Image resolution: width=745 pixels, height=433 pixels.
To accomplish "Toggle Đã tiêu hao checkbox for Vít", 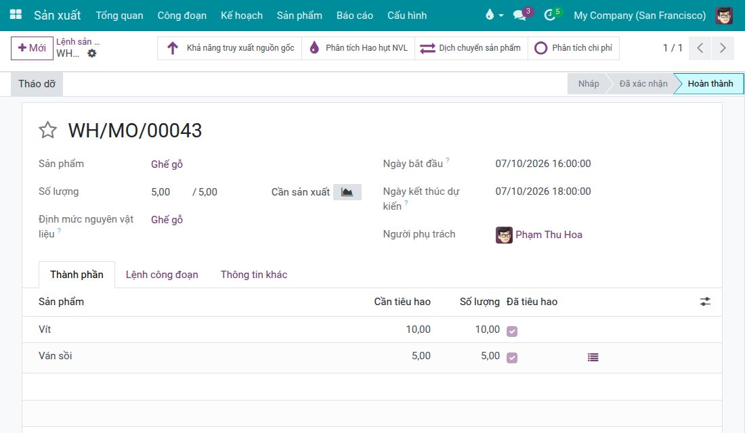I will click(x=512, y=331).
